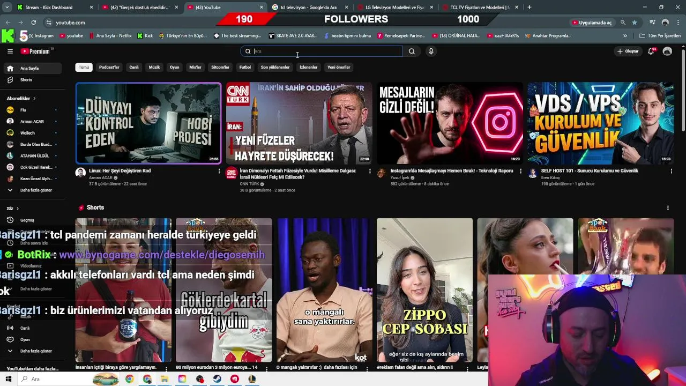Select the Mix'ler filter chip
The height and width of the screenshot is (386, 686).
(x=196, y=67)
